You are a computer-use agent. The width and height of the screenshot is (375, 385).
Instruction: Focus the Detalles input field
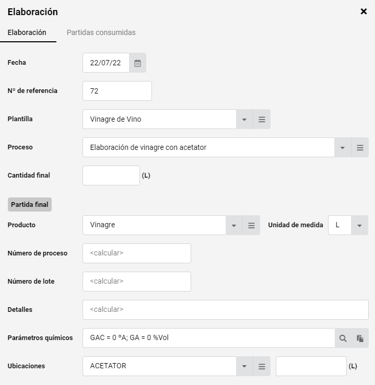pyautogui.click(x=225, y=310)
